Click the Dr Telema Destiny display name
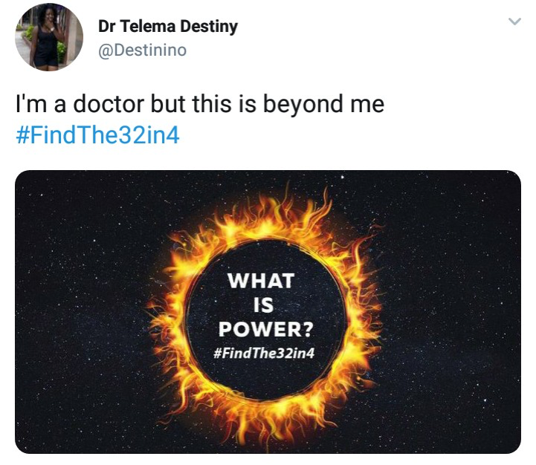The width and height of the screenshot is (536, 465). click(x=168, y=26)
